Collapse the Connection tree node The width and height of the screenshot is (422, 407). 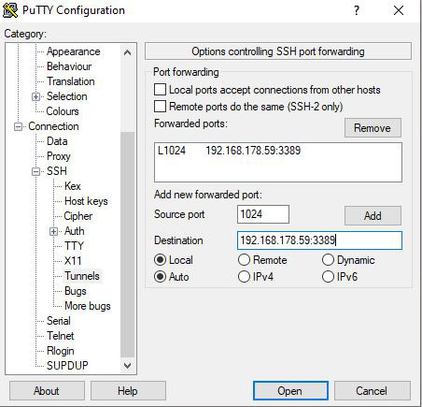(18, 126)
